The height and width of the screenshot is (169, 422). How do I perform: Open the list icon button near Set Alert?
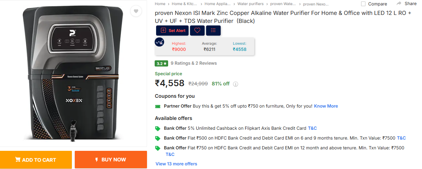click(x=213, y=31)
